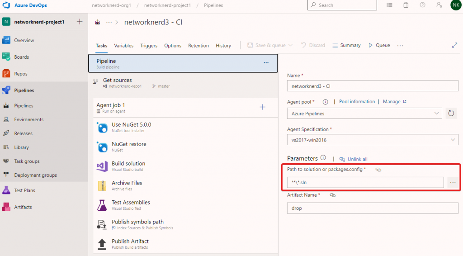Switch to the Tasks tab
The image size is (463, 256).
(101, 46)
